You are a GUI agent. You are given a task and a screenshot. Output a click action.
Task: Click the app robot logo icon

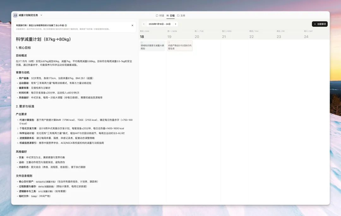[x=15, y=15]
